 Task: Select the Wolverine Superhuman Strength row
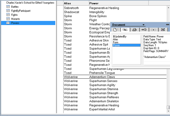tap(115, 93)
